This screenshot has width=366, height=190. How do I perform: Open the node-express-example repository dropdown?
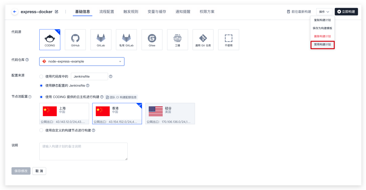82,62
